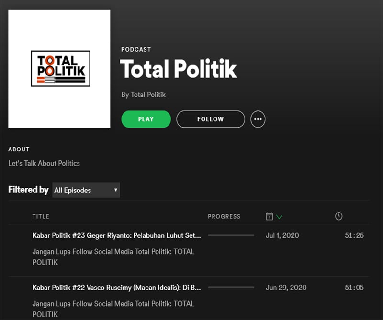The image size is (383, 320).
Task: Follow the Total Politik podcast
Action: coord(211,119)
